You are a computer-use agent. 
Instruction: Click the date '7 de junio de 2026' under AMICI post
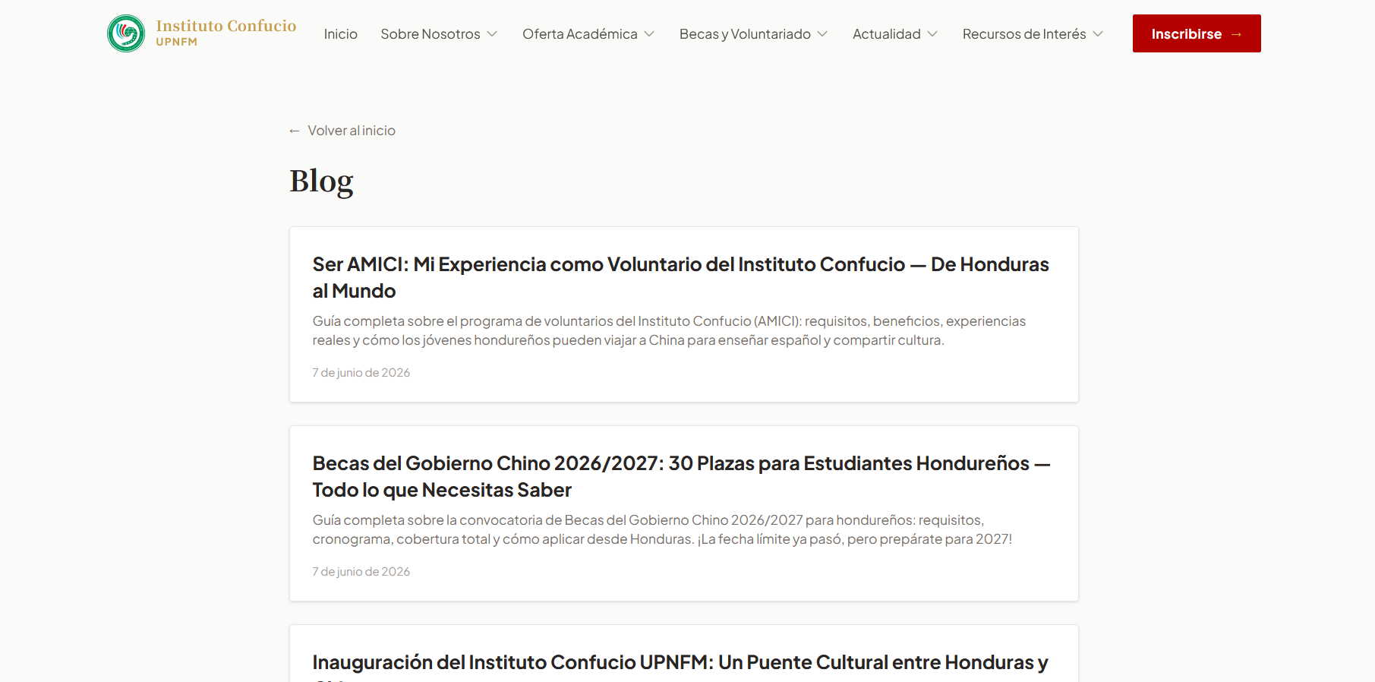pos(361,372)
